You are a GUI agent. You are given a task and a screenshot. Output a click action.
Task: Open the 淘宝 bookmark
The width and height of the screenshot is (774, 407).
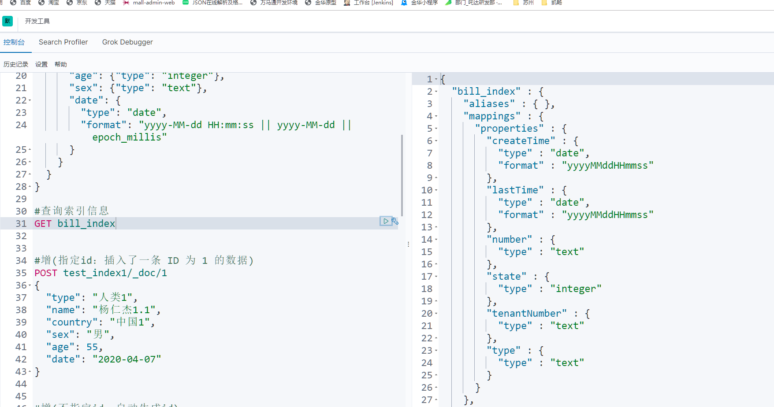(x=48, y=3)
